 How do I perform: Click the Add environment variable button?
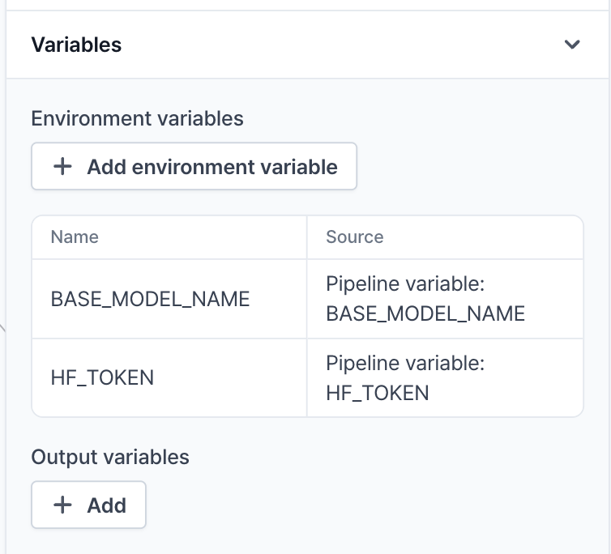click(194, 167)
